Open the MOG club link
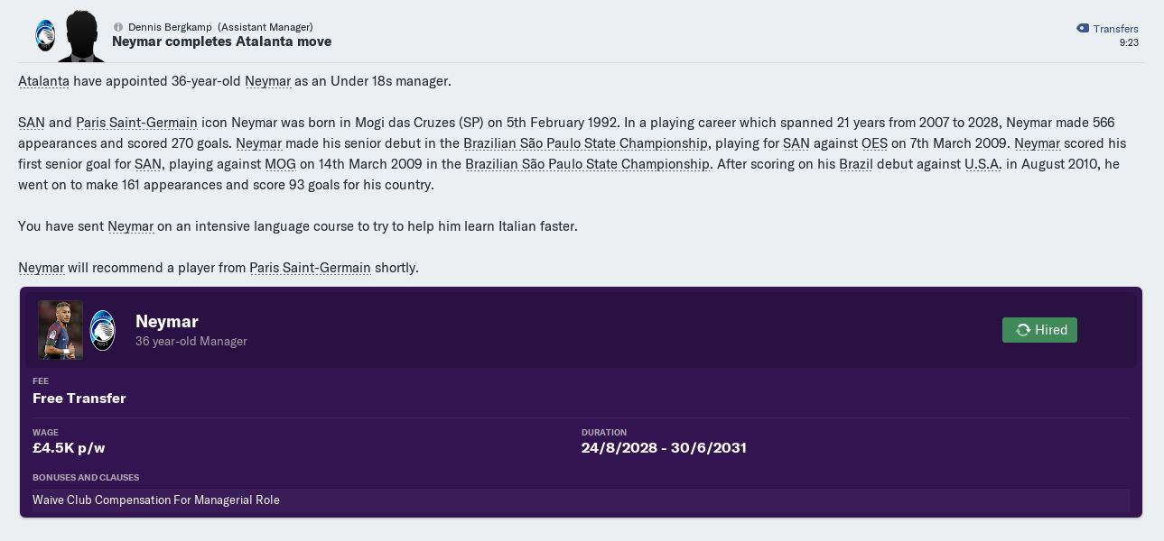Viewport: 1164px width, 541px height. [280, 164]
